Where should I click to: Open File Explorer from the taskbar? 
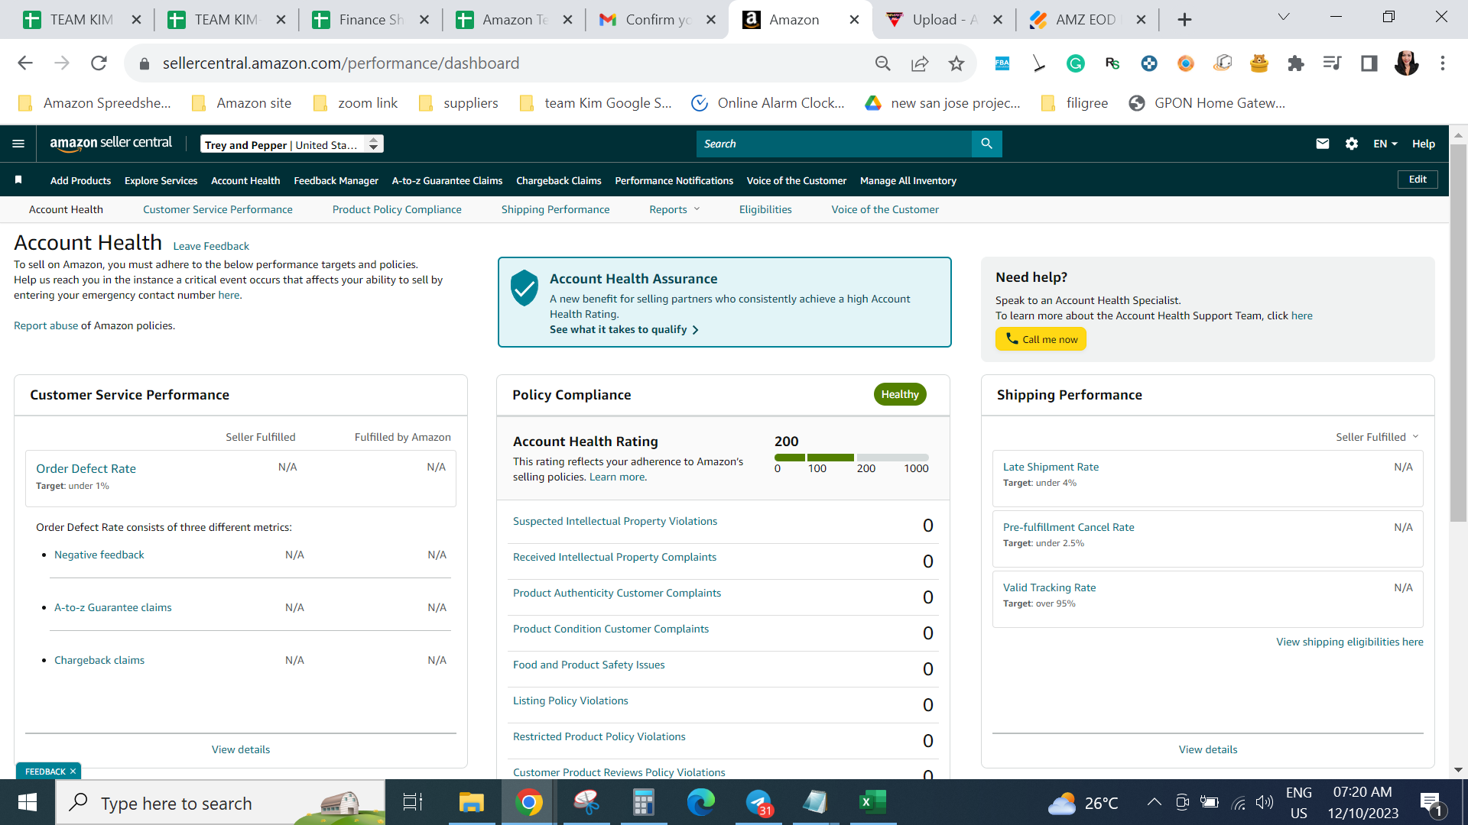(472, 803)
